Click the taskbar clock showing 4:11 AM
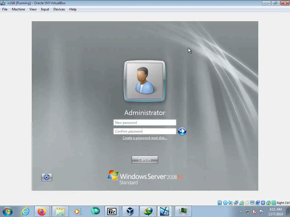Image resolution: width=290 pixels, height=217 pixels. point(276,212)
